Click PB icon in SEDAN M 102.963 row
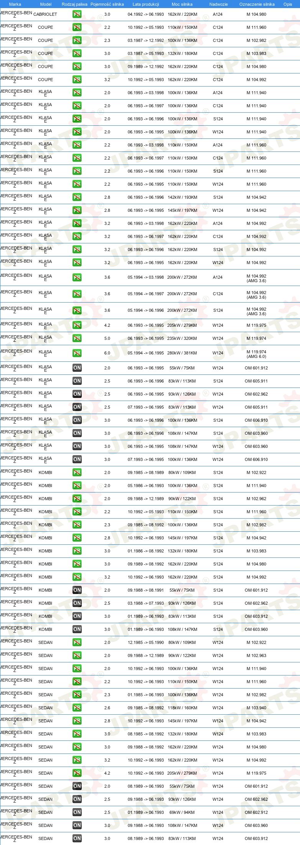 77,655
